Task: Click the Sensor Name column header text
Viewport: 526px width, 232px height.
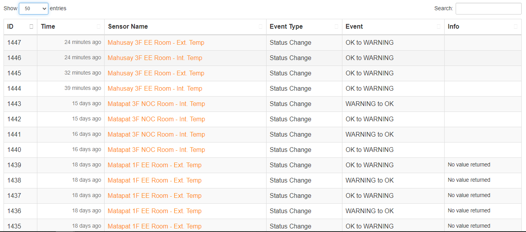Action: [128, 27]
